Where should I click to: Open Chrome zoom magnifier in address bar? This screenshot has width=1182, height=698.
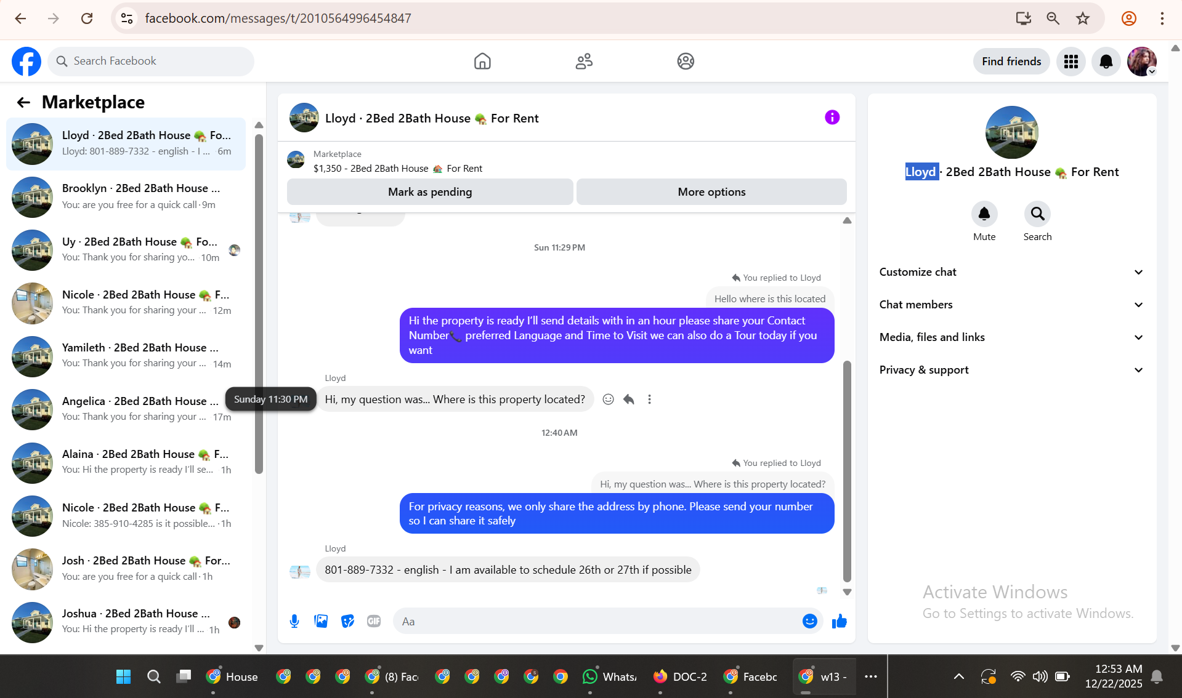point(1053,18)
